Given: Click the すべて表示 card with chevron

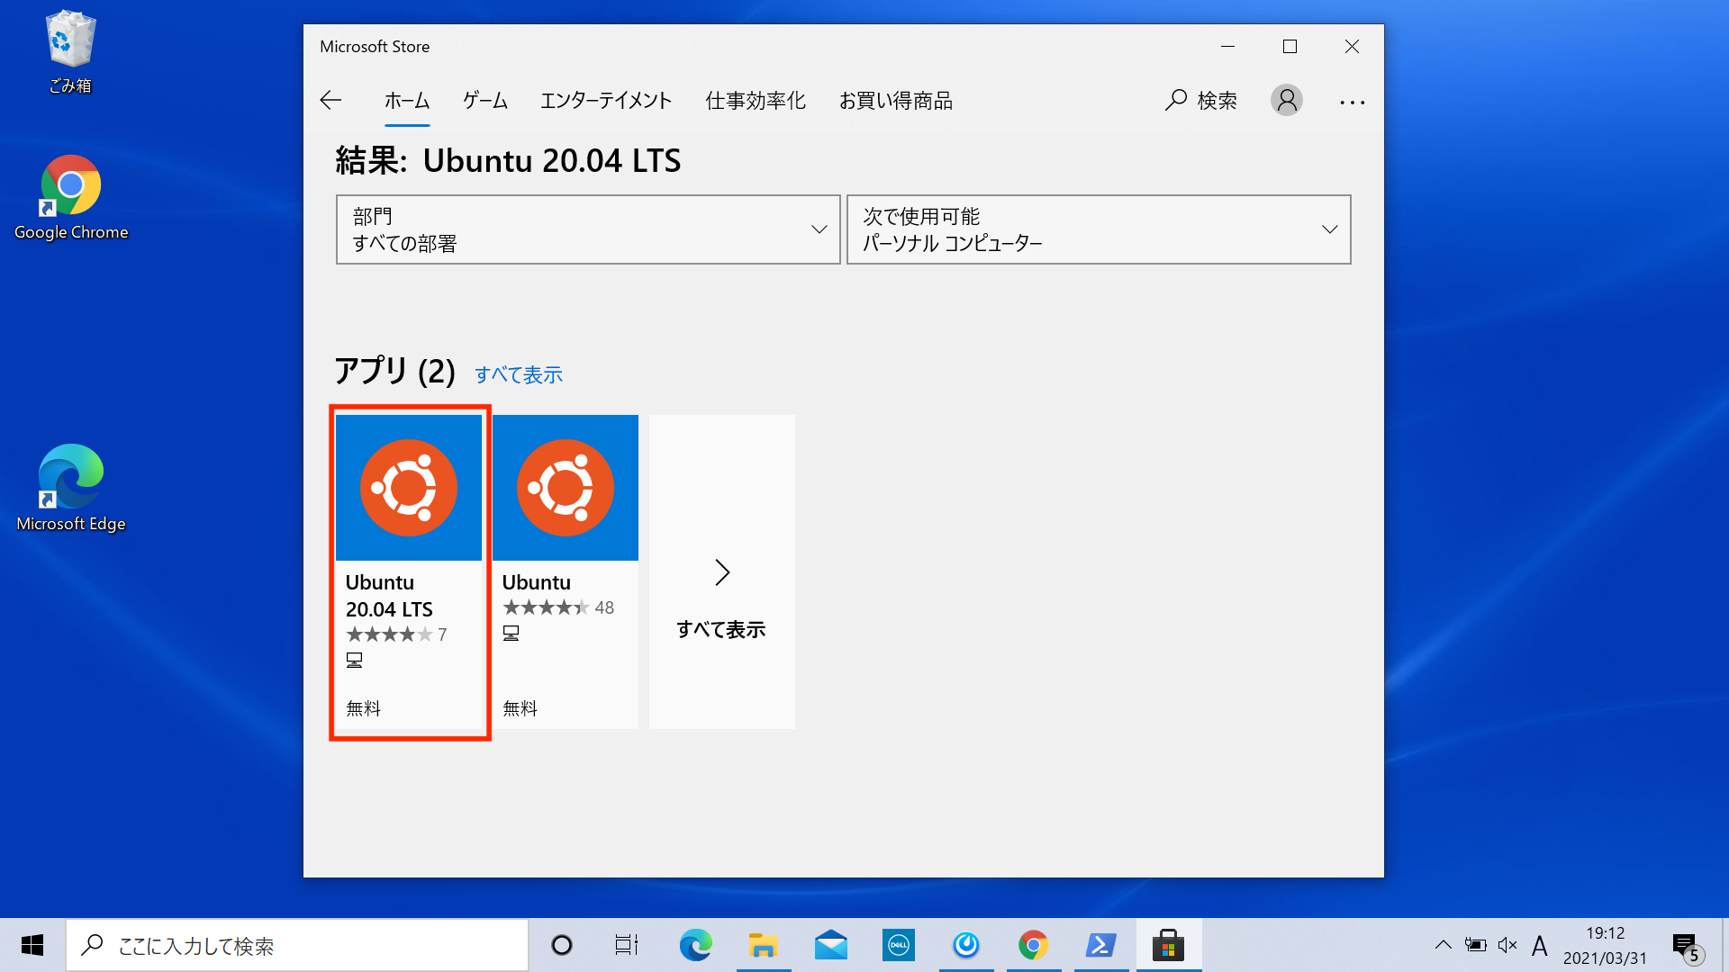Looking at the screenshot, I should point(722,571).
